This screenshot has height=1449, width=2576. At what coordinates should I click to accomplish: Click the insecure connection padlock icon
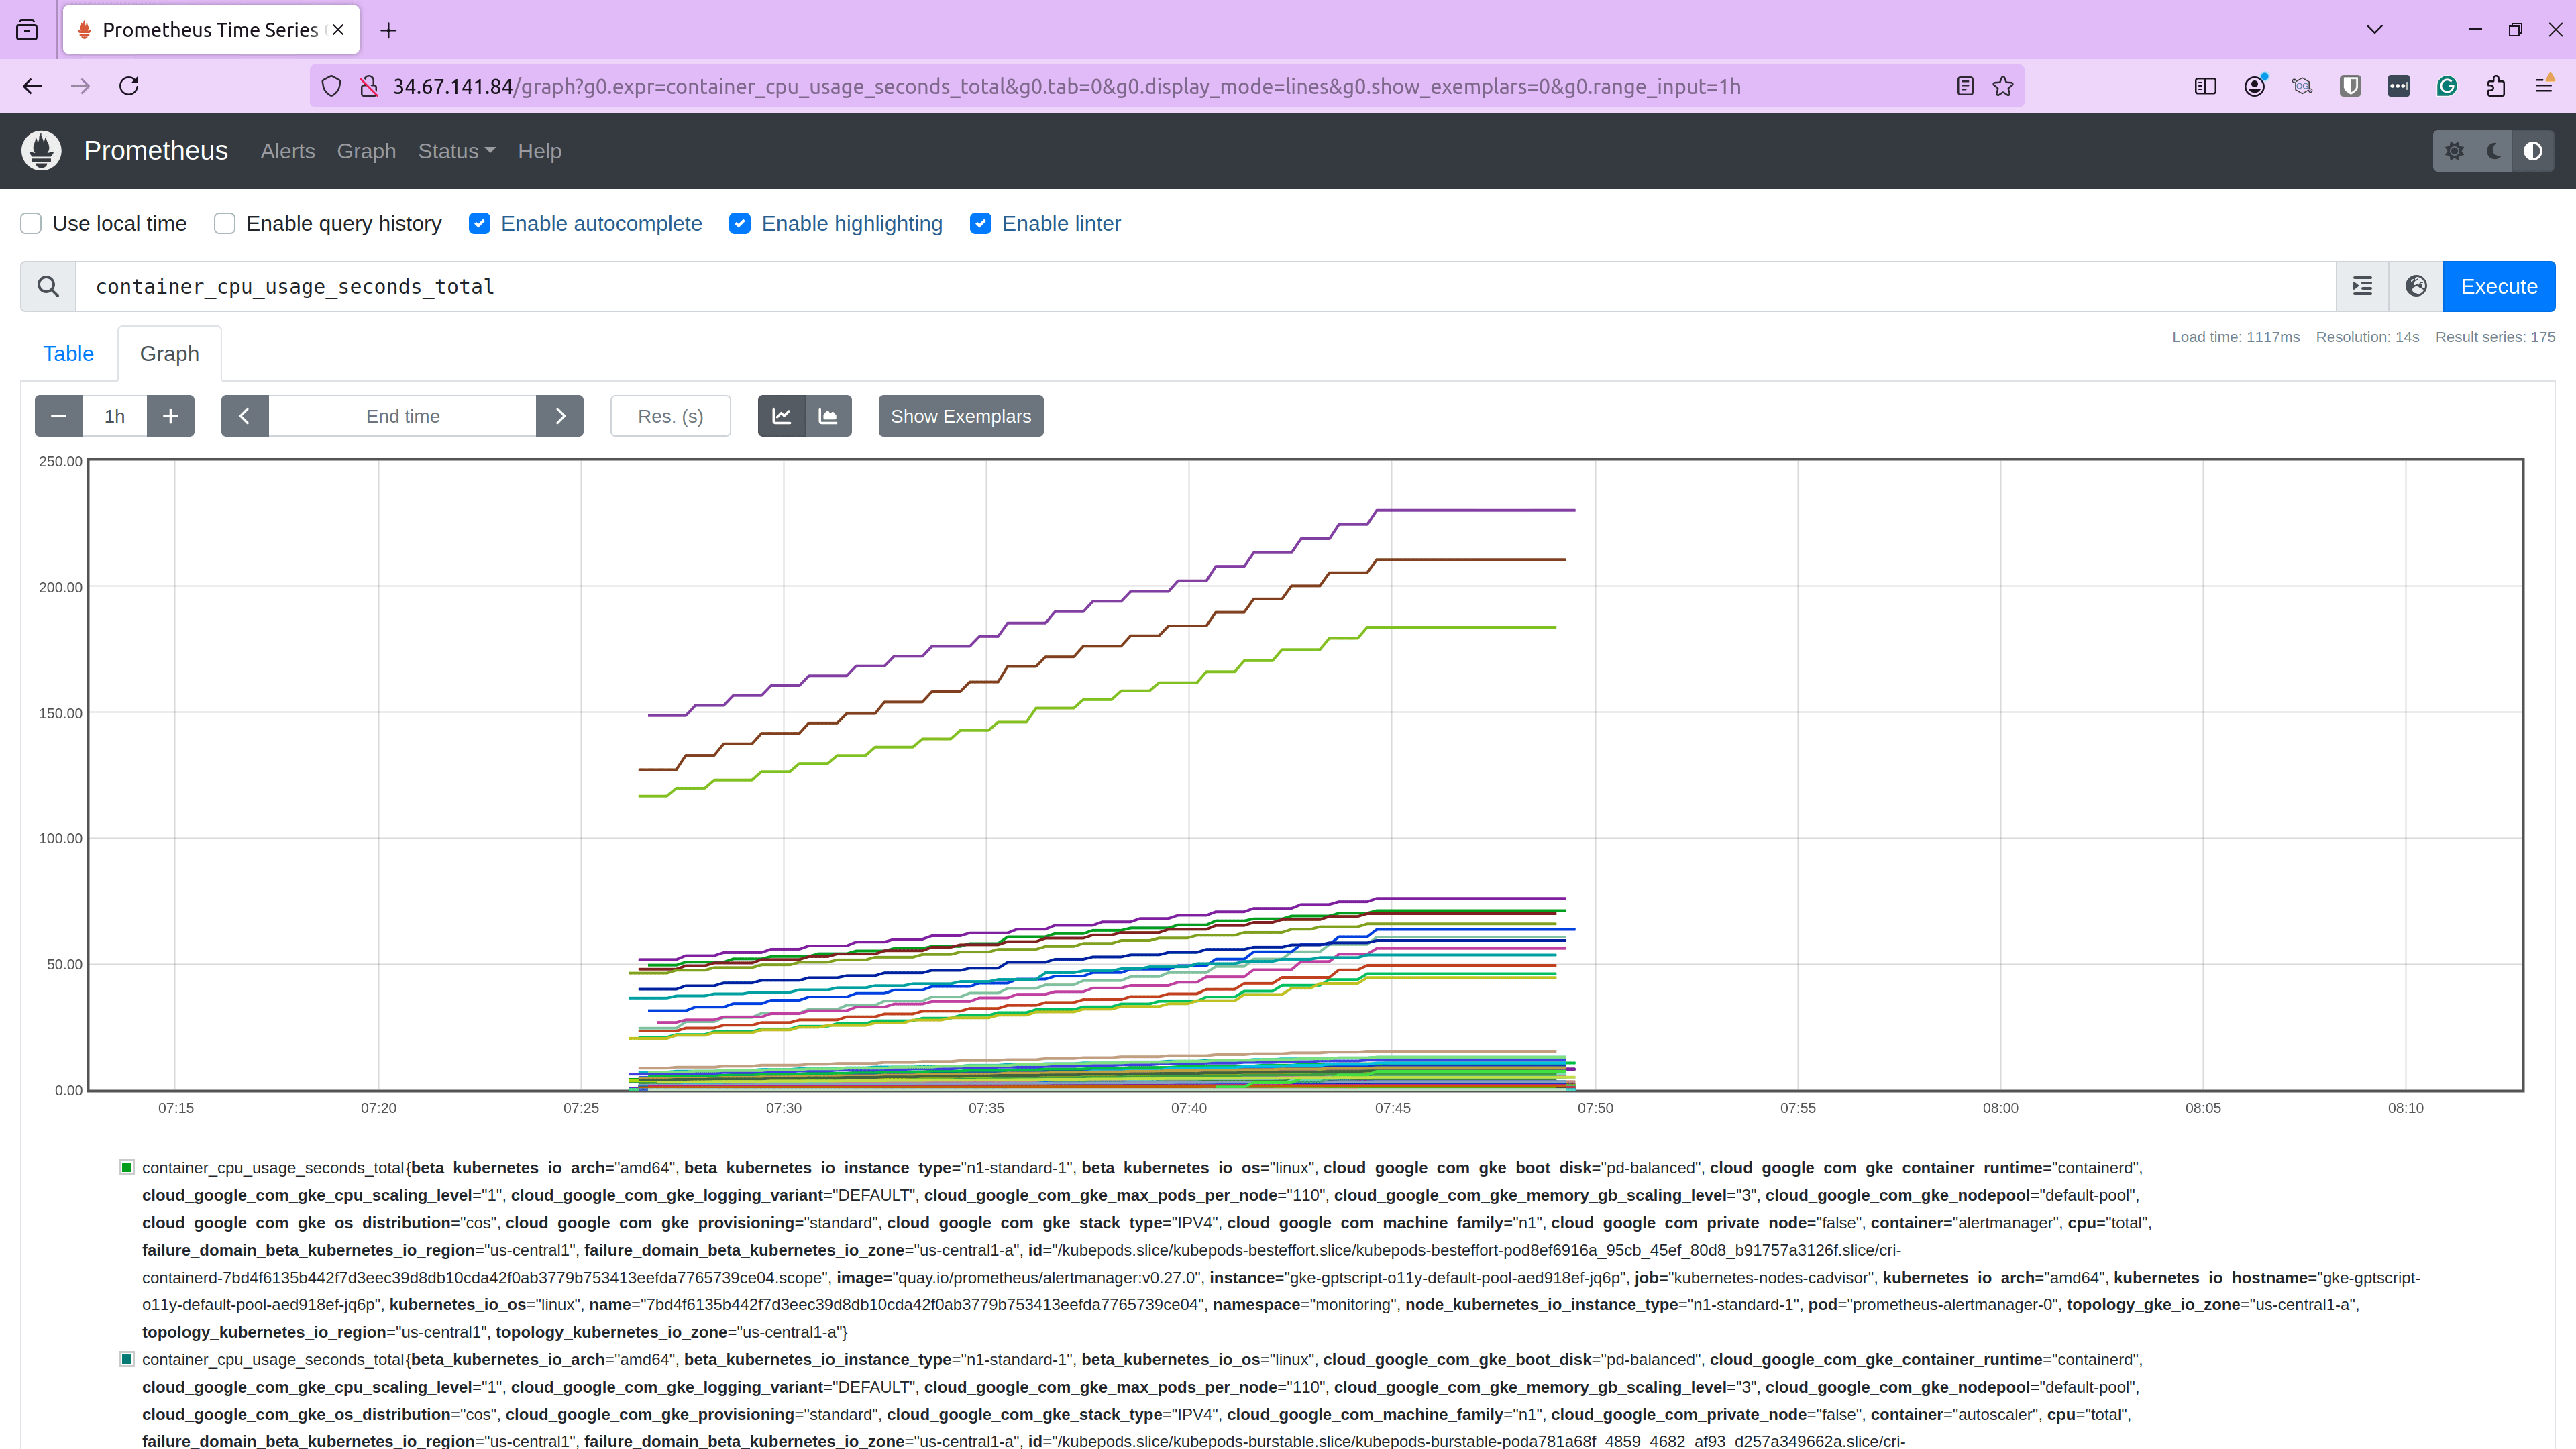tap(369, 86)
